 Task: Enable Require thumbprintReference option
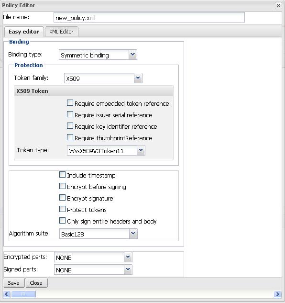pyautogui.click(x=70, y=137)
